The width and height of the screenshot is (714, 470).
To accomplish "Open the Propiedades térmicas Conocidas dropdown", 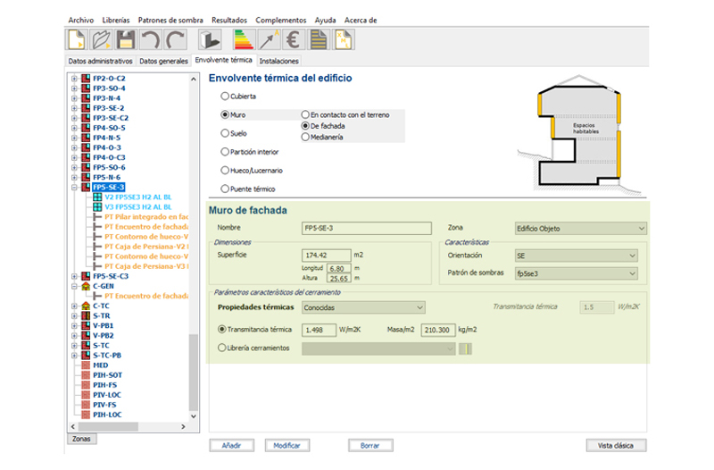I will coord(363,307).
